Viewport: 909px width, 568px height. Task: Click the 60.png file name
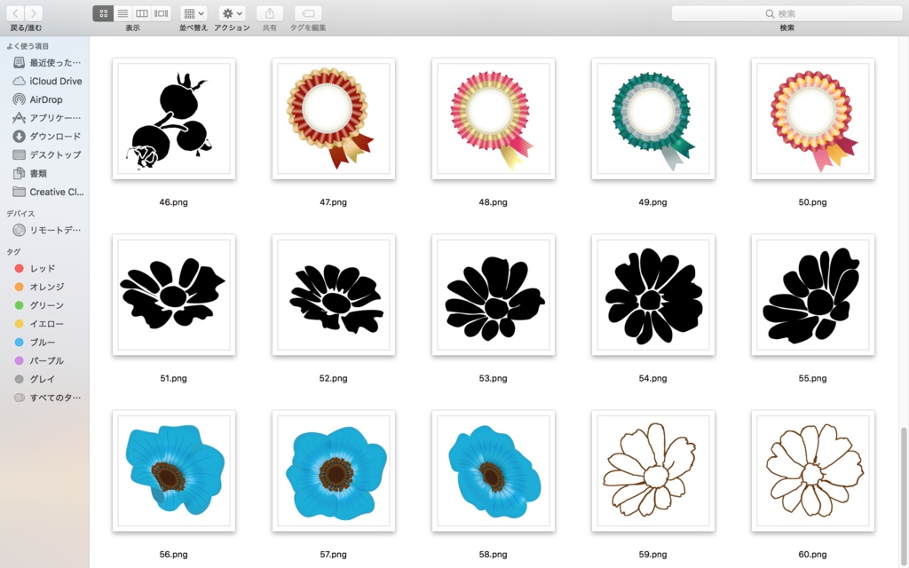pyautogui.click(x=812, y=555)
